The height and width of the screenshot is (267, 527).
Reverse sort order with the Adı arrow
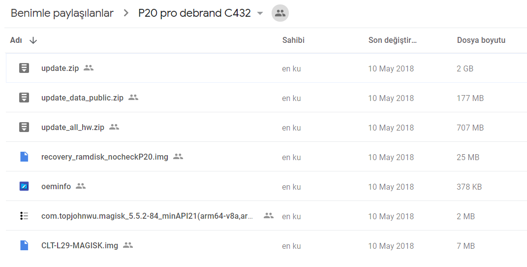[33, 40]
